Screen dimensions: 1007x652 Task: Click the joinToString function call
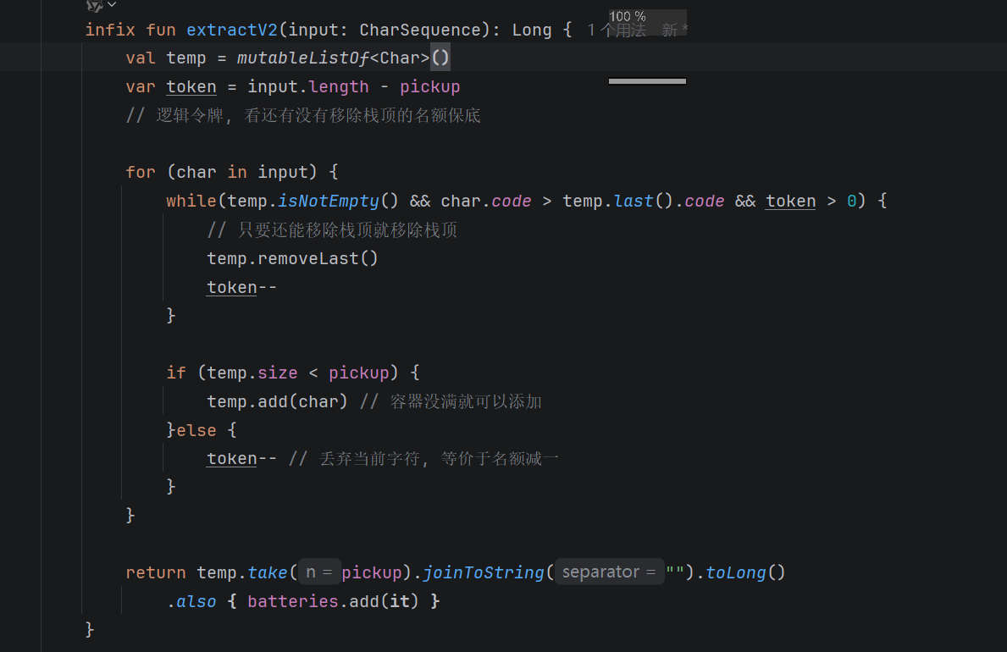tap(484, 572)
